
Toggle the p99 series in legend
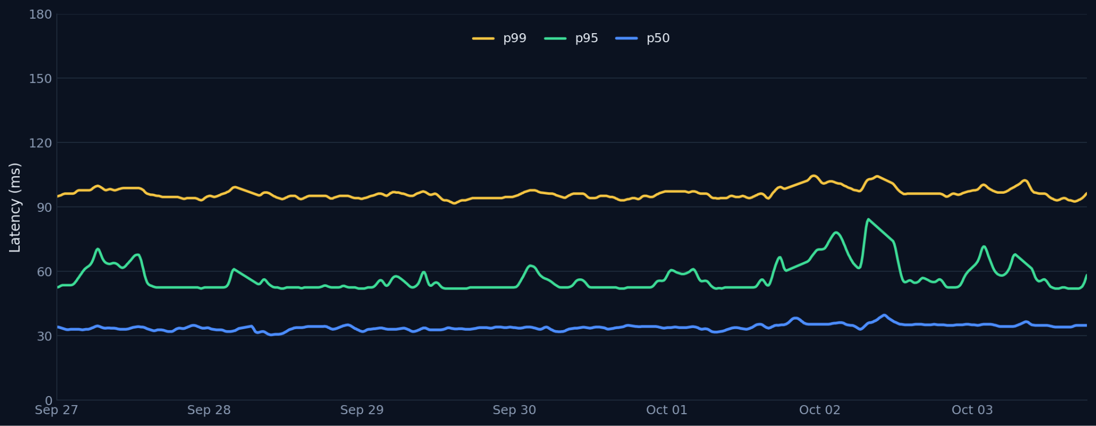tap(499, 39)
